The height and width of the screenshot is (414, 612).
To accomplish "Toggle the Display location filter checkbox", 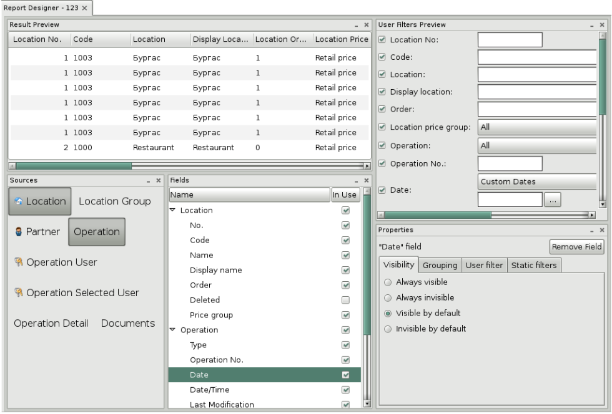I will pyautogui.click(x=382, y=92).
